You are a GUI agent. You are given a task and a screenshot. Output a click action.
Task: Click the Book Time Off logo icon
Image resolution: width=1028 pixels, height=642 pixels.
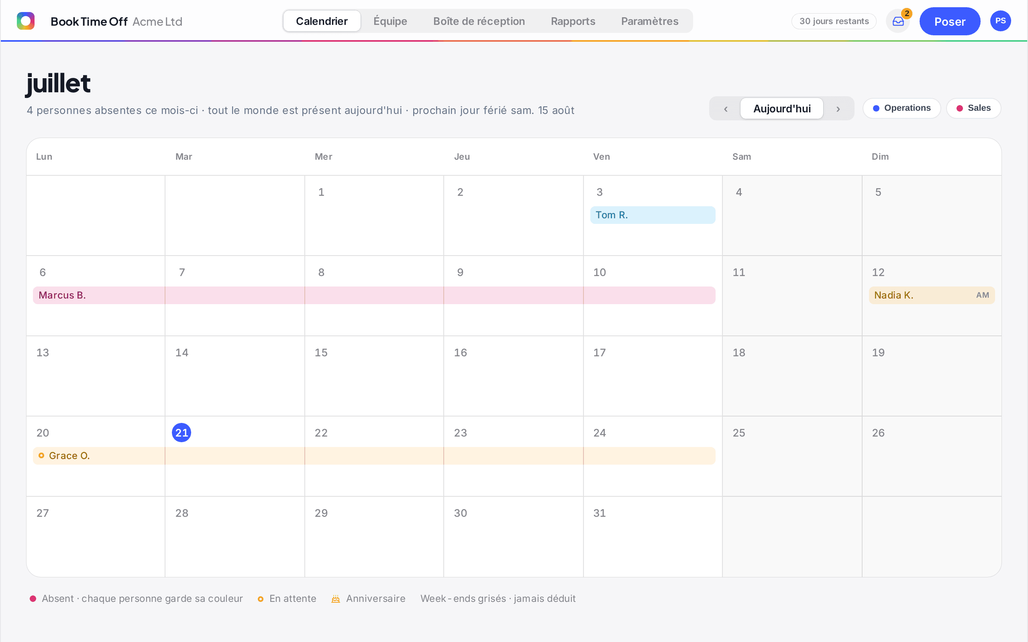point(25,21)
